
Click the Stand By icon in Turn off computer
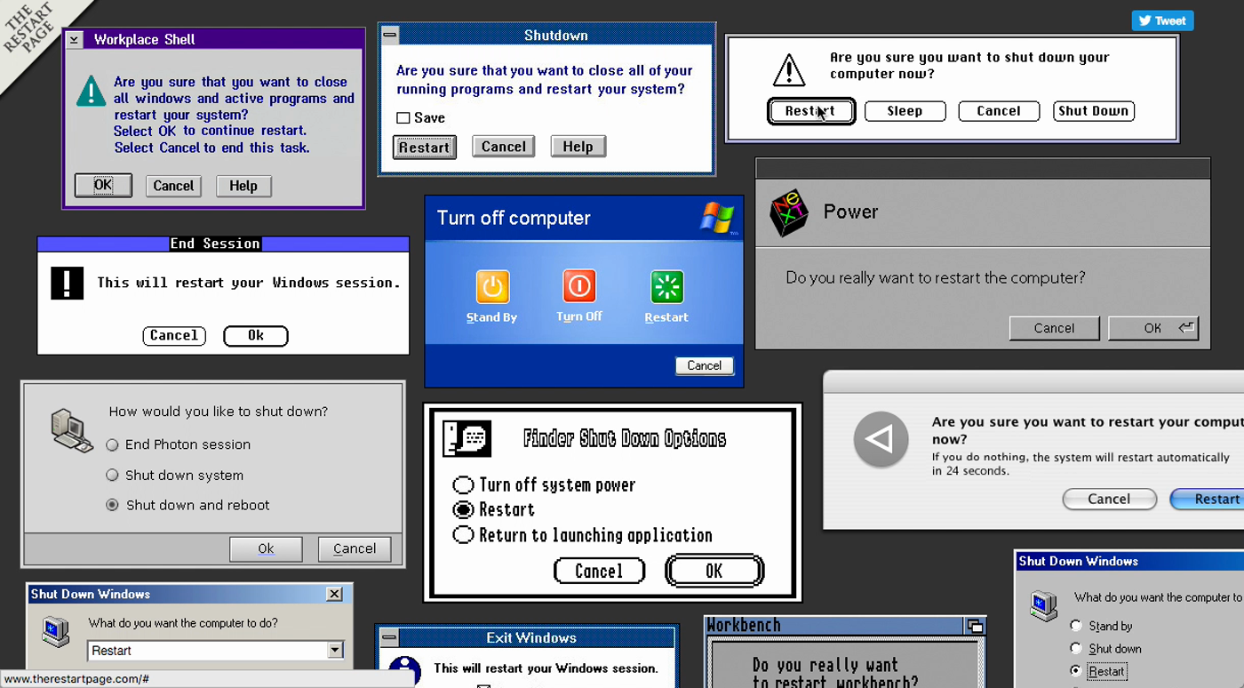tap(492, 286)
